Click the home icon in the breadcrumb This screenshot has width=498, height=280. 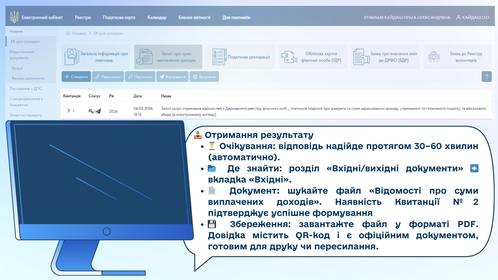tap(68, 33)
